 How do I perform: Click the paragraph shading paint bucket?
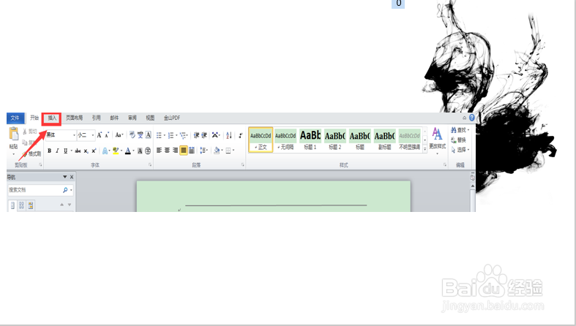click(x=217, y=151)
